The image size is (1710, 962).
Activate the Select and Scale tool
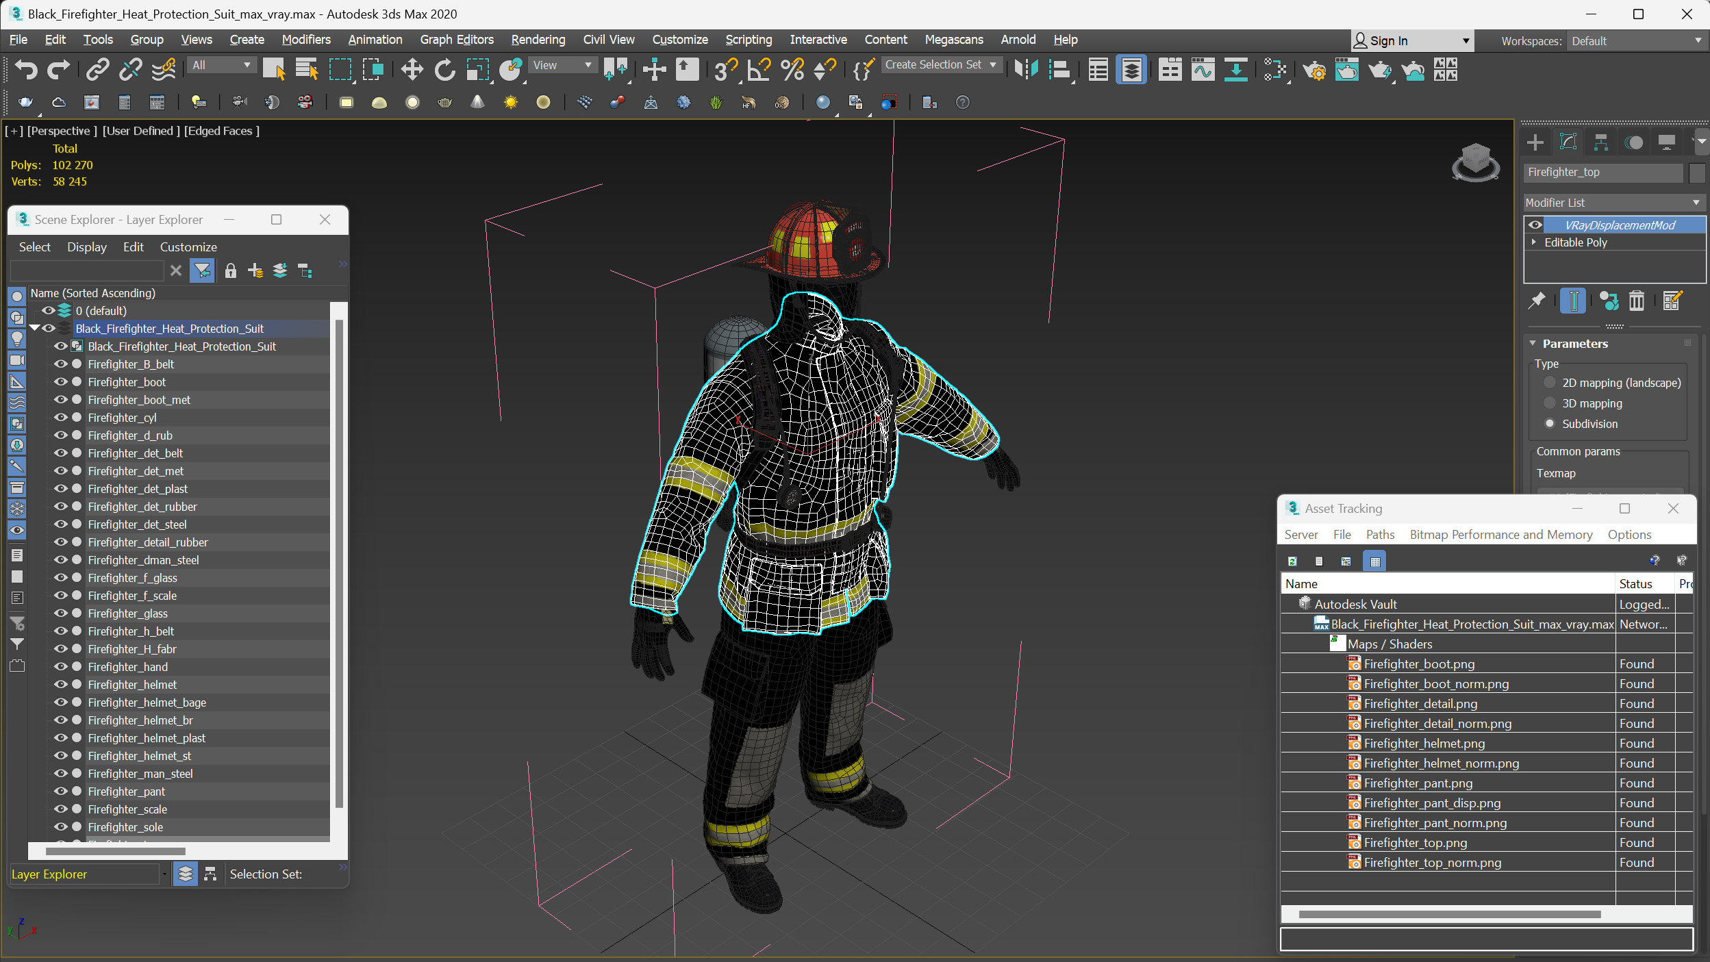[477, 69]
